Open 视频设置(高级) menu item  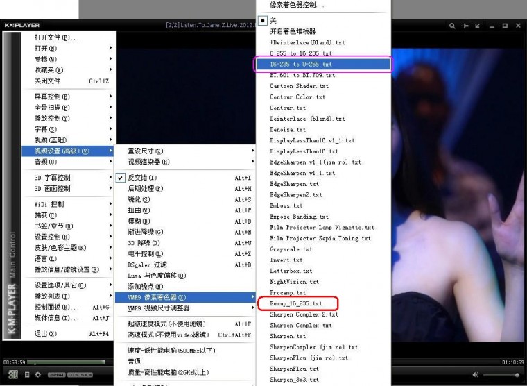click(x=68, y=151)
